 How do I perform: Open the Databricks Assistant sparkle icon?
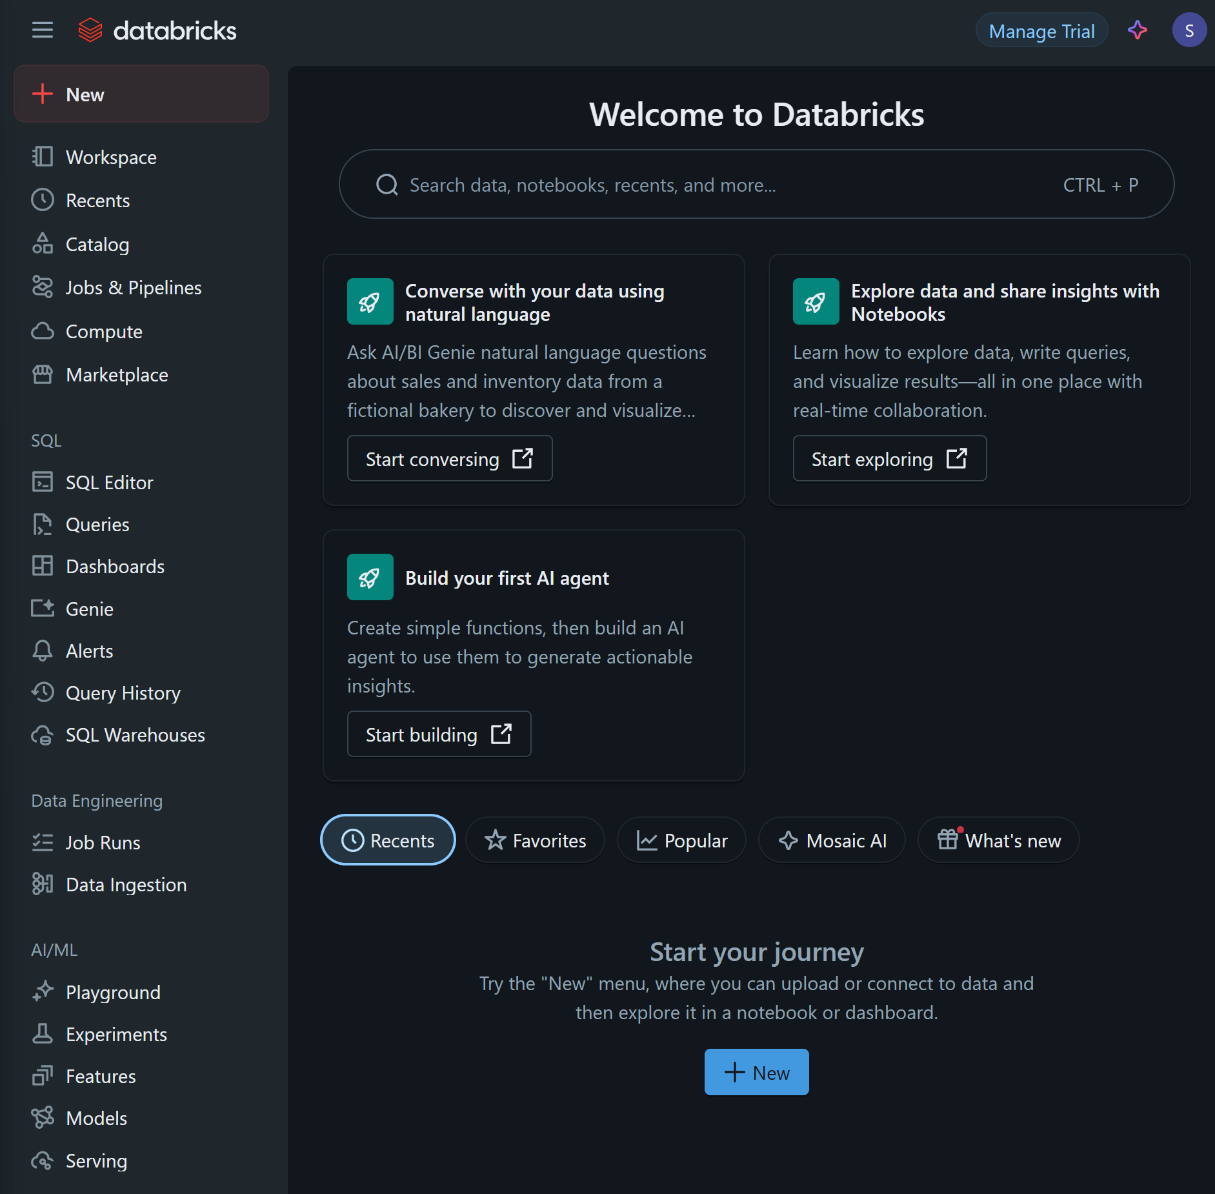(1137, 30)
